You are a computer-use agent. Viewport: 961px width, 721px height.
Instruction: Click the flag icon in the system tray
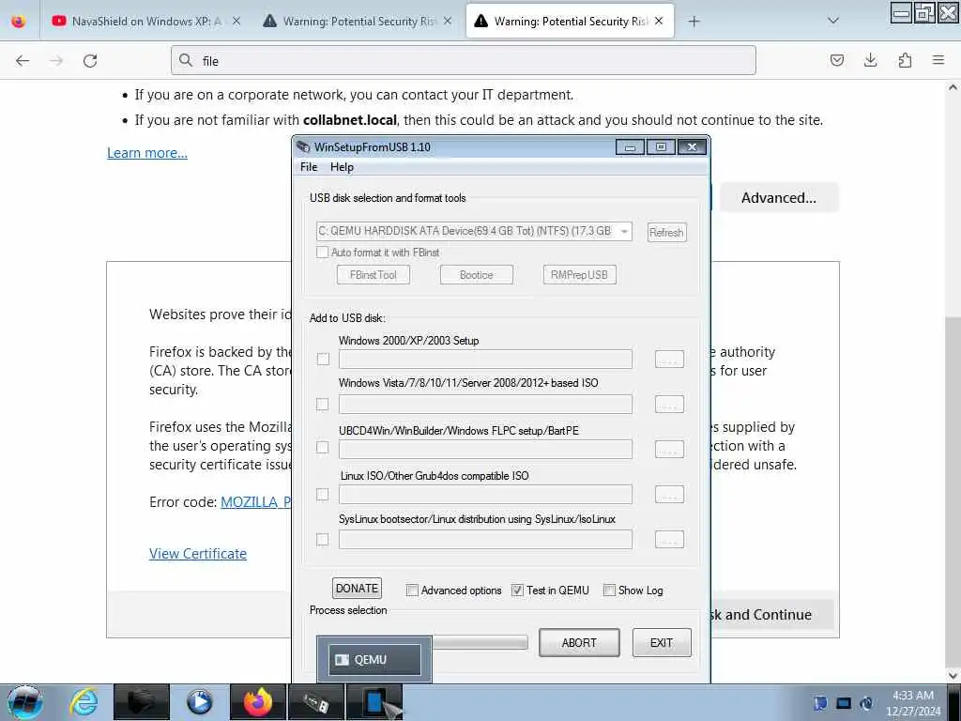pyautogui.click(x=820, y=703)
